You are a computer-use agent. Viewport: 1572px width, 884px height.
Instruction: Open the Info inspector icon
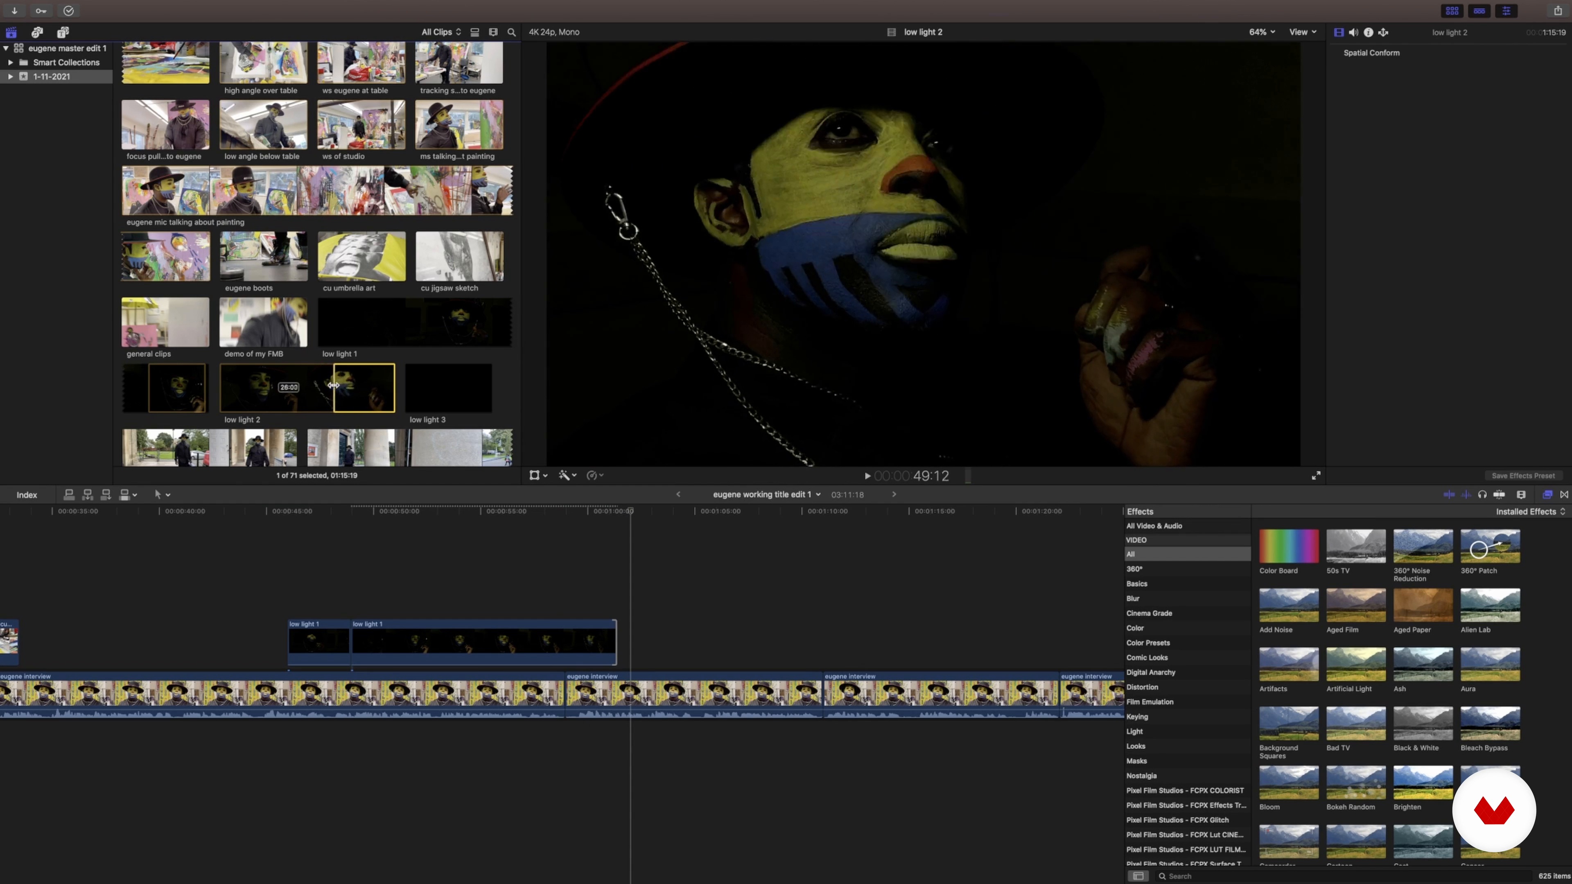tap(1368, 32)
